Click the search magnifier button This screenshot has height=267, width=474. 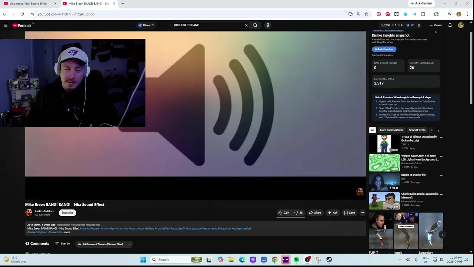255,25
